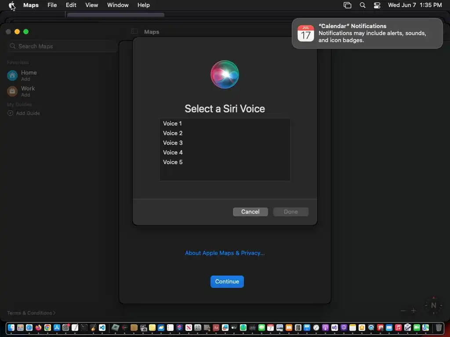Open the Trash from the Dock
The image size is (450, 337).
point(439,327)
